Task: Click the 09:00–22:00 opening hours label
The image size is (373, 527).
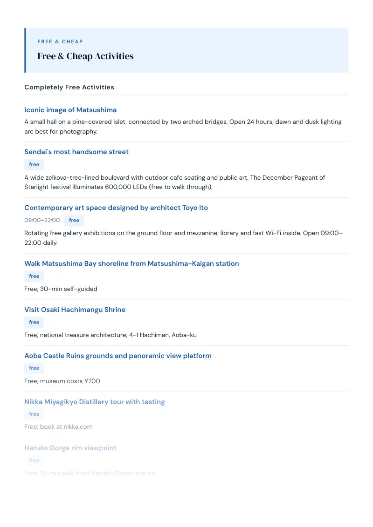Action: pyautogui.click(x=42, y=220)
